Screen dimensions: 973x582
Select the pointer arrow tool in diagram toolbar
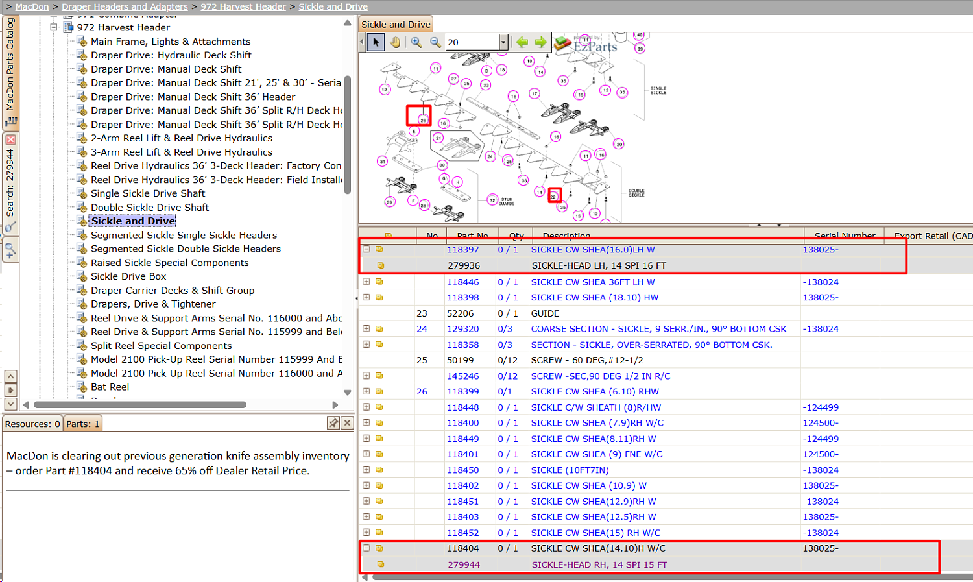click(376, 42)
